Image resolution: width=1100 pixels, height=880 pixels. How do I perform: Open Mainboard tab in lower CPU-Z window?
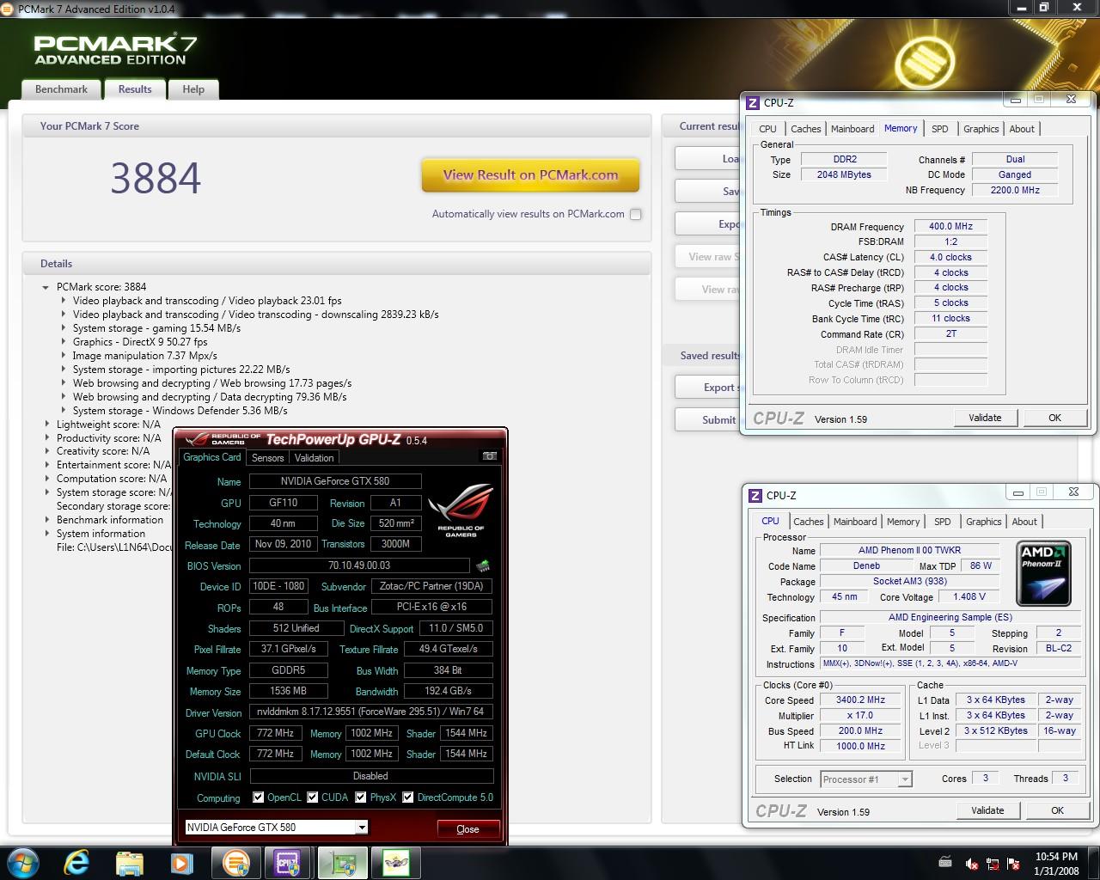click(855, 522)
